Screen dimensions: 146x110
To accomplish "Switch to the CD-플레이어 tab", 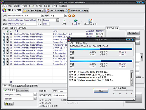I will [32, 86].
